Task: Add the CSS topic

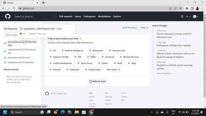Action: (78, 57)
